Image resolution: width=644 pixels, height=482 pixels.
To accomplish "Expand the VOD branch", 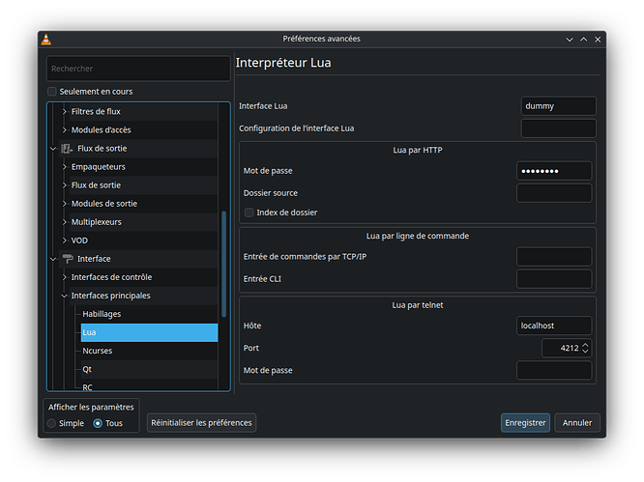I will [64, 241].
